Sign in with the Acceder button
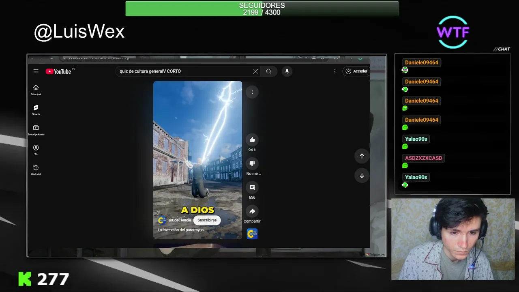 (x=356, y=71)
